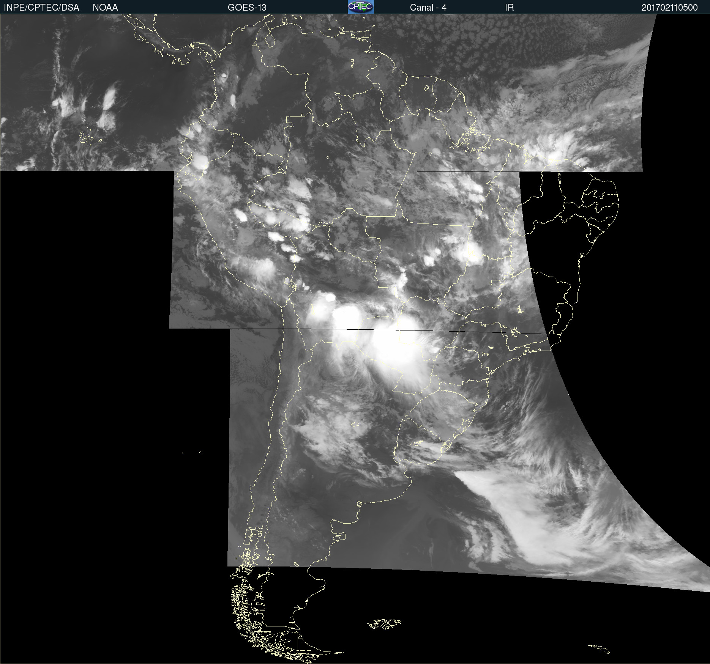Viewport: 710px width, 664px height.
Task: Click the timestamp '201702110500'
Action: [669, 8]
